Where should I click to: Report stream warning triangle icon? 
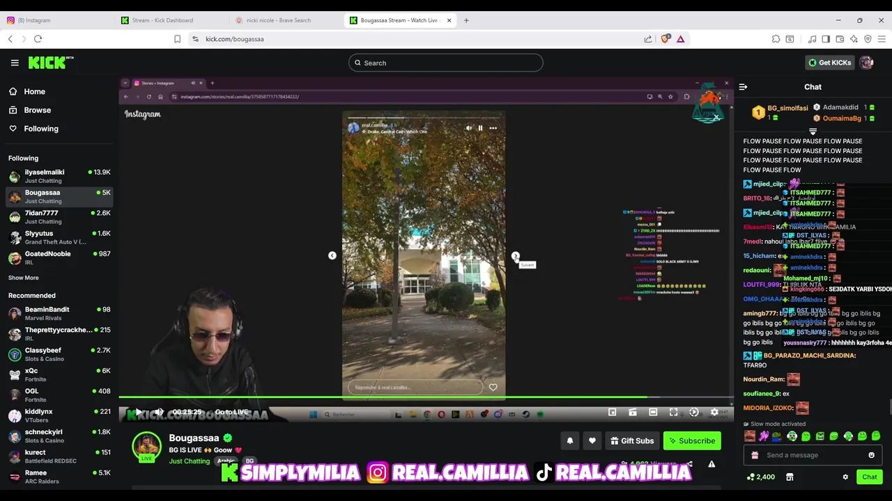[x=712, y=464]
